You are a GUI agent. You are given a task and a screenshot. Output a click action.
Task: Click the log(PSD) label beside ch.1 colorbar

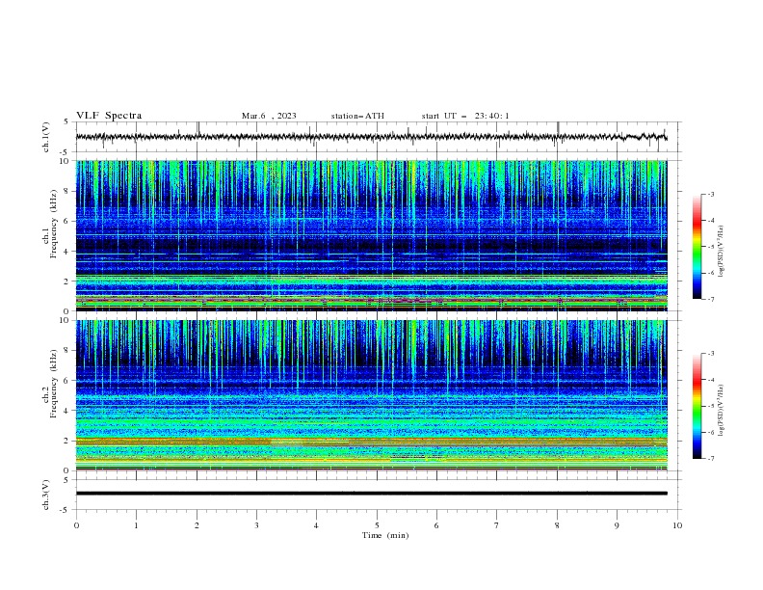pyautogui.click(x=721, y=252)
